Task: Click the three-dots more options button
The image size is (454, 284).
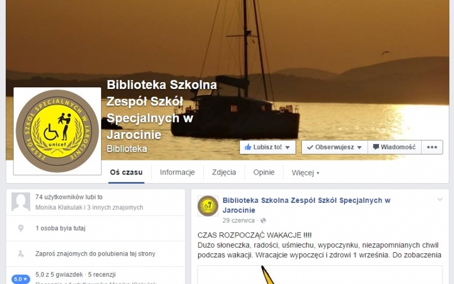Action: (432, 147)
